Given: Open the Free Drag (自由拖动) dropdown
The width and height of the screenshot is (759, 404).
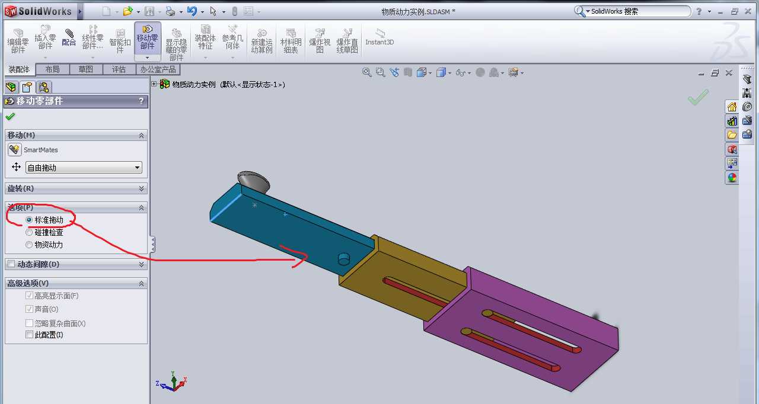Looking at the screenshot, I should tap(84, 168).
